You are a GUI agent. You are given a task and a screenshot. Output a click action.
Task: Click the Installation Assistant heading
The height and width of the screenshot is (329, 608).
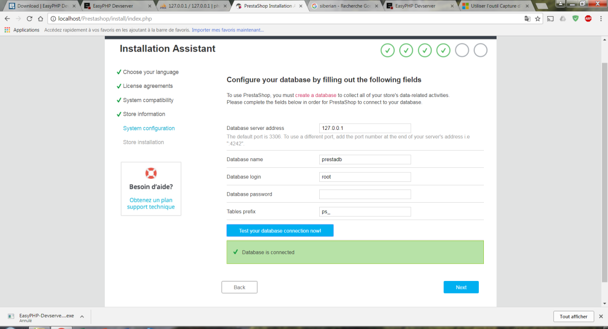point(168,49)
